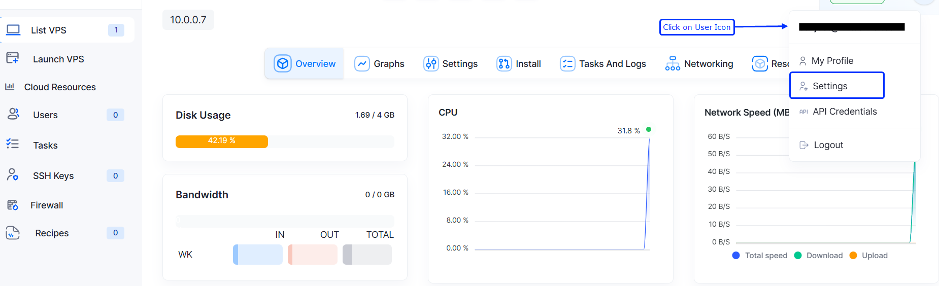Screen dimensions: 939x286
Task: Click the 10.0.0.7 IP address label
Action: pos(188,20)
